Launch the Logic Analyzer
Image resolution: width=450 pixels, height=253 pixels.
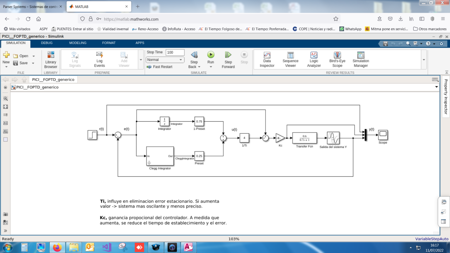point(314,59)
